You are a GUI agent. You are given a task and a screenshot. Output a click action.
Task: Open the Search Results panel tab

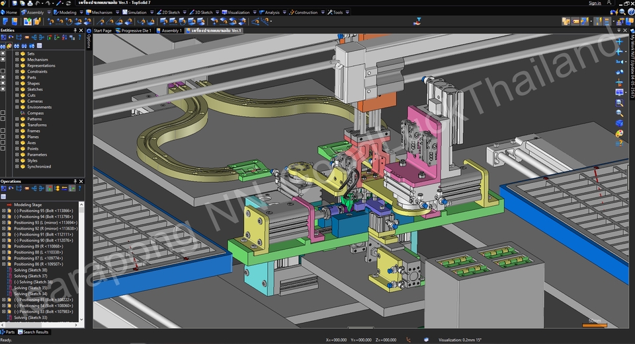[35, 332]
